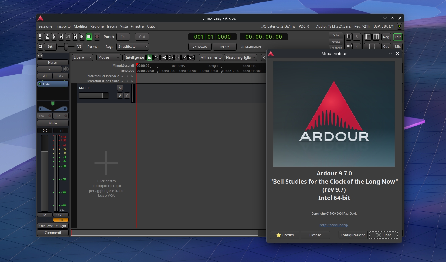Viewport: 446px width, 262px height.
Task: Open the Libero edit mode dropdown
Action: pos(82,57)
